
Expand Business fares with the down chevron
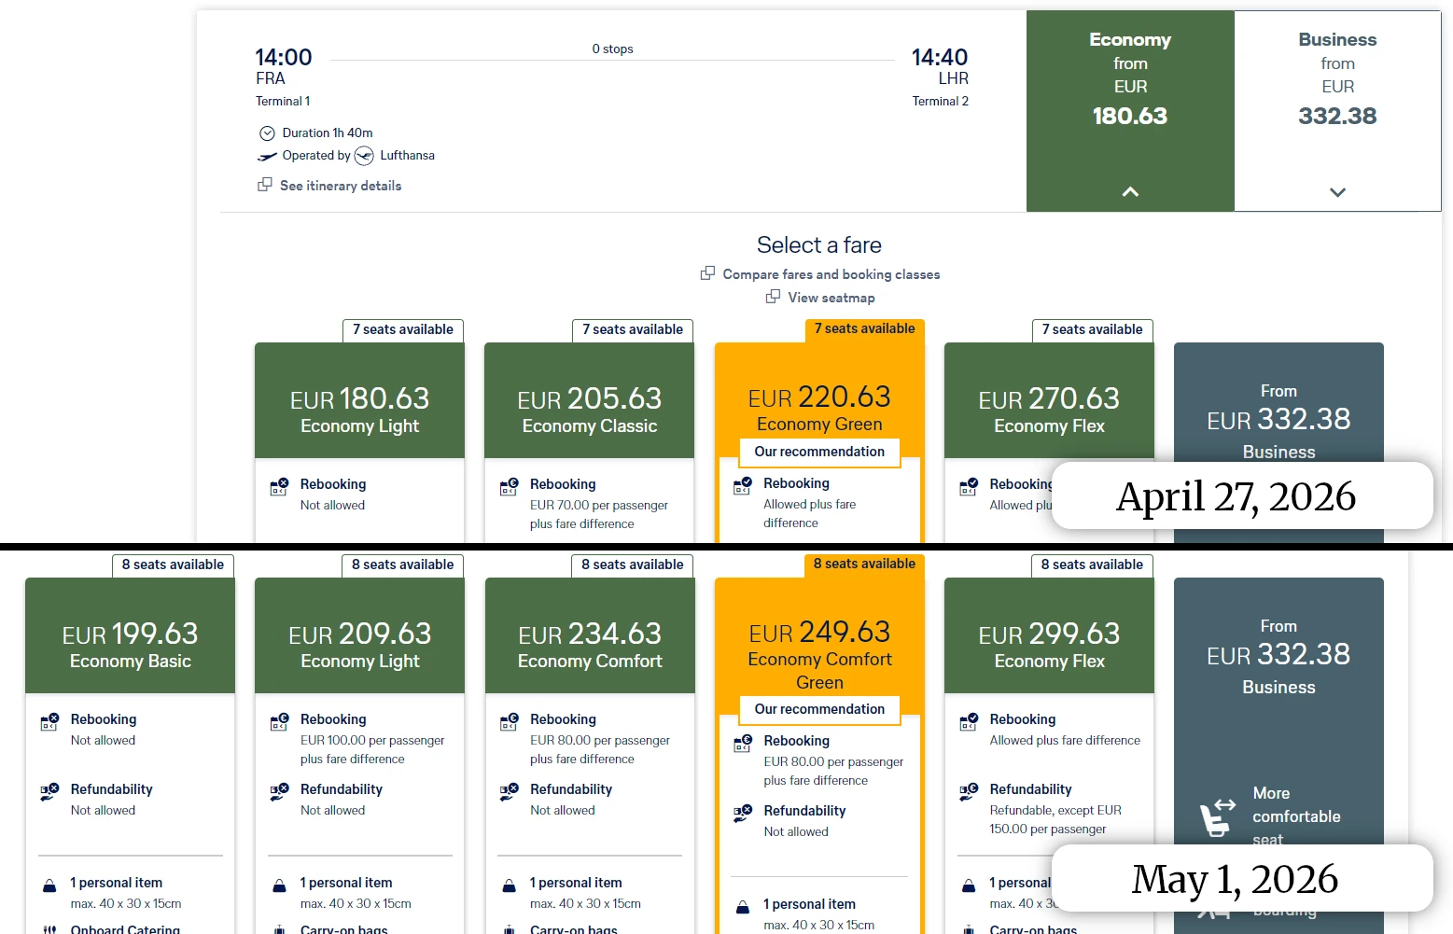(1337, 192)
